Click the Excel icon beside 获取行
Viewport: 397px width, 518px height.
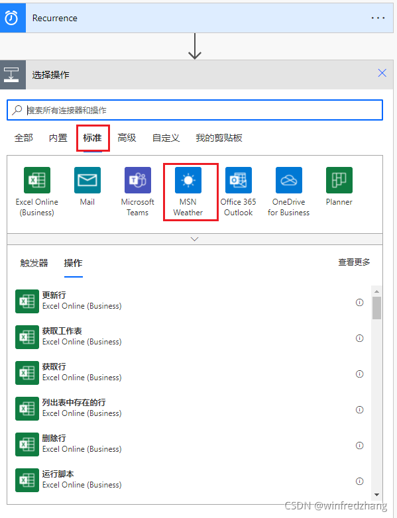(x=27, y=373)
